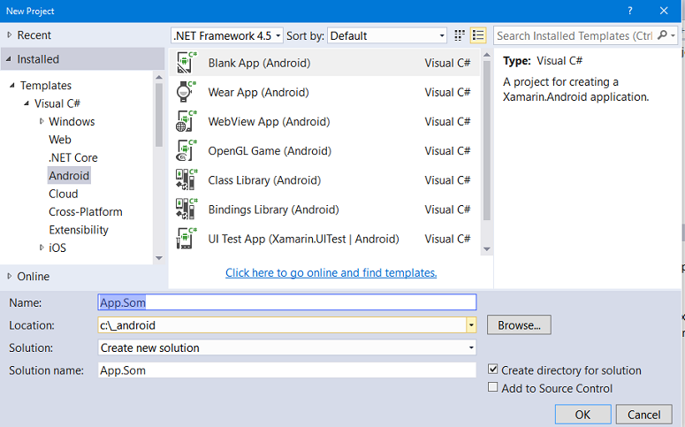
Task: Click the Location path text field
Action: pyautogui.click(x=282, y=325)
